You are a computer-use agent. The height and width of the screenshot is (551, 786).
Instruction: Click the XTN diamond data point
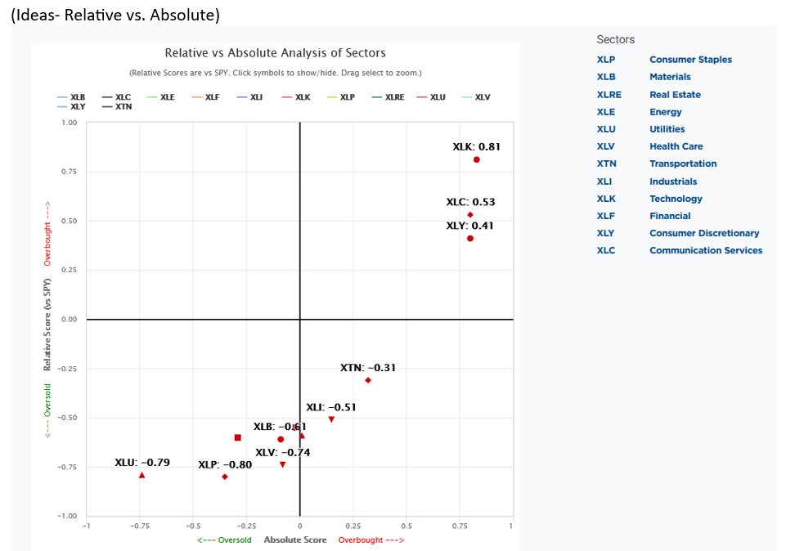pos(368,380)
